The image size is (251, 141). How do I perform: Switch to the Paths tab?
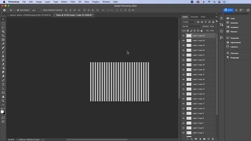click(x=203, y=17)
